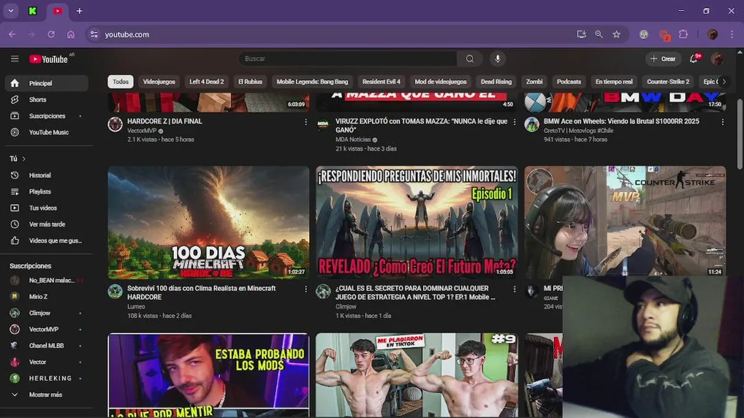Open Historial in the sidebar
The height and width of the screenshot is (418, 744).
pos(46,175)
